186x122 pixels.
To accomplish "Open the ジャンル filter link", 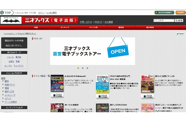I will [x=10, y=57].
